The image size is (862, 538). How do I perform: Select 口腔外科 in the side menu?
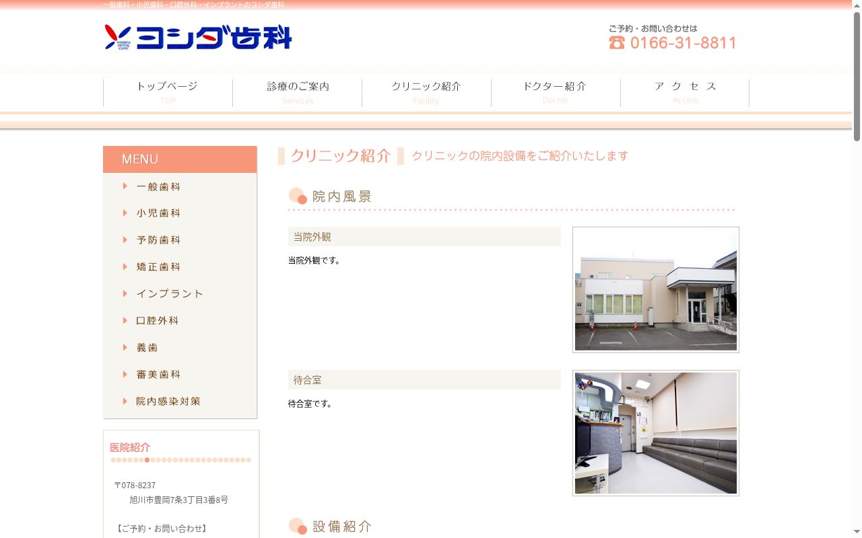(180, 321)
